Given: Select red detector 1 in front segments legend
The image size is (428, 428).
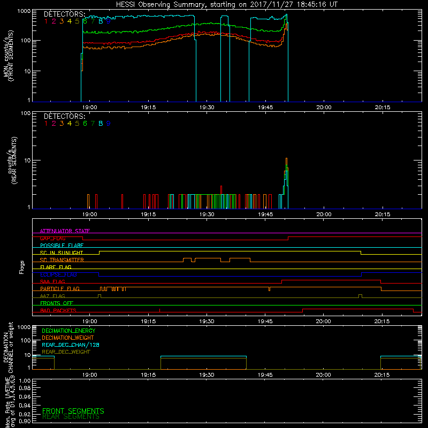Looking at the screenshot, I should (x=46, y=21).
